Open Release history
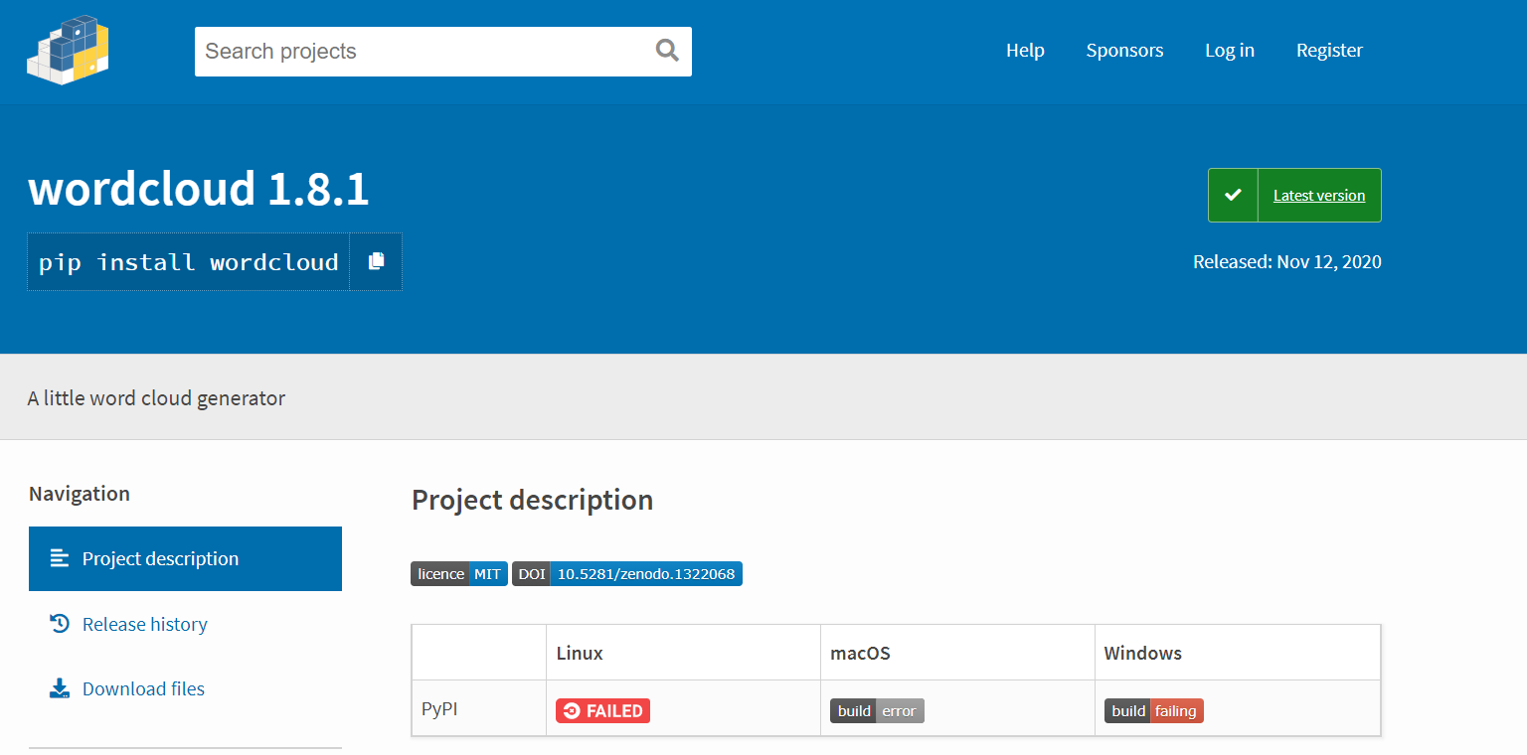Image resolution: width=1527 pixels, height=755 pixels. pos(145,624)
